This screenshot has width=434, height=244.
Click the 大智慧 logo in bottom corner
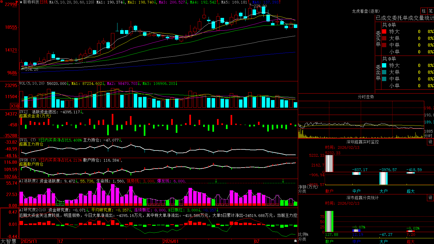pos(8,241)
